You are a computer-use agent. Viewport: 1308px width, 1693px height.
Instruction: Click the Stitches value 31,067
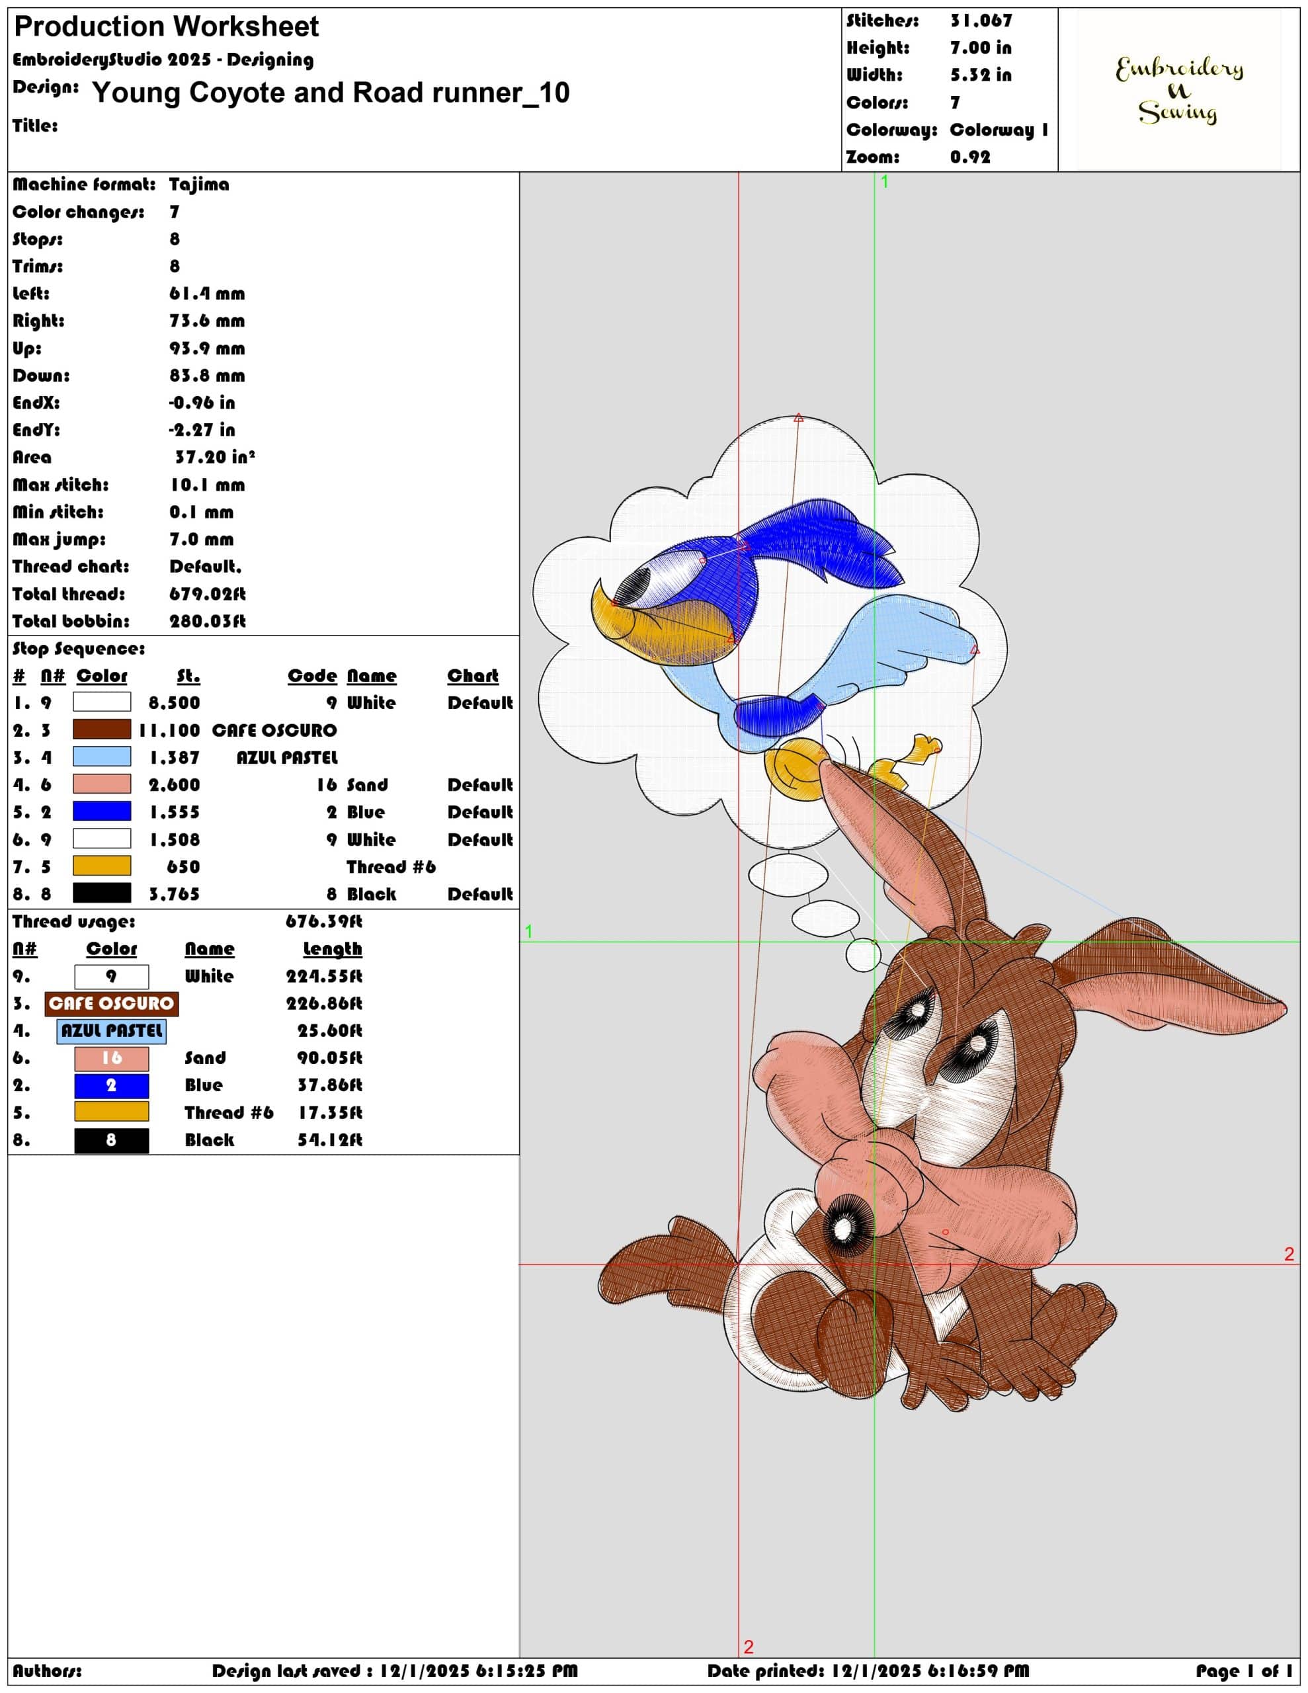pyautogui.click(x=981, y=21)
